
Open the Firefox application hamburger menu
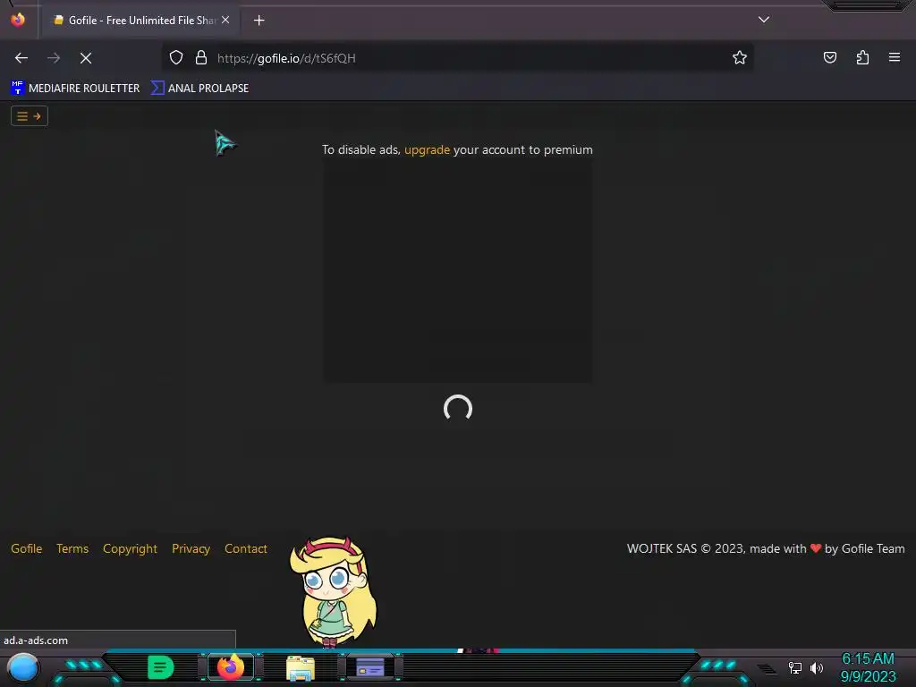pos(895,58)
